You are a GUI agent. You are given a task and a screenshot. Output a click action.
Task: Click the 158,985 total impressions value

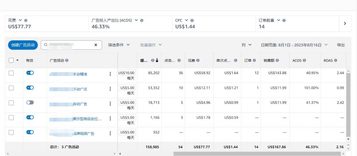tap(152, 147)
